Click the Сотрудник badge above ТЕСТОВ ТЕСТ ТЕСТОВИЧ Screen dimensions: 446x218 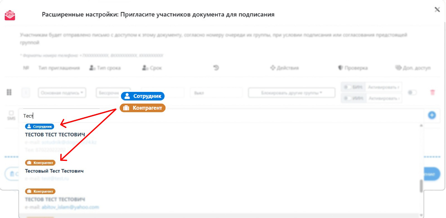(40, 126)
